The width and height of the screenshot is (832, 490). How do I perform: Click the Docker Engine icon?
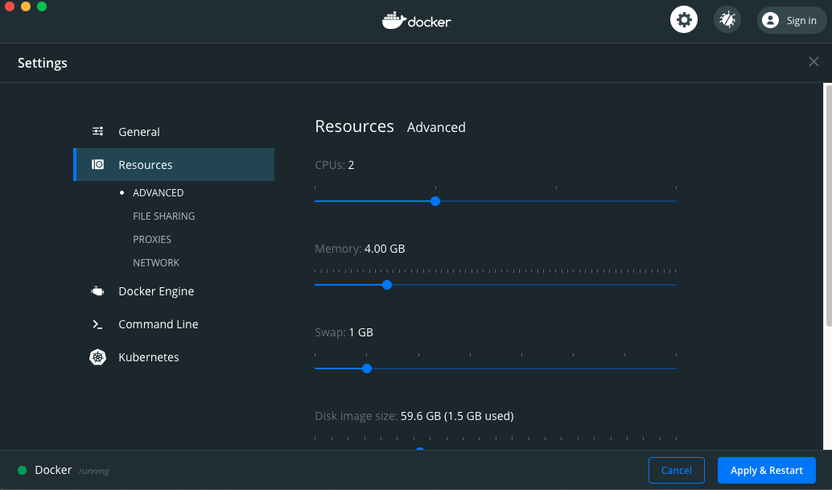tap(97, 291)
